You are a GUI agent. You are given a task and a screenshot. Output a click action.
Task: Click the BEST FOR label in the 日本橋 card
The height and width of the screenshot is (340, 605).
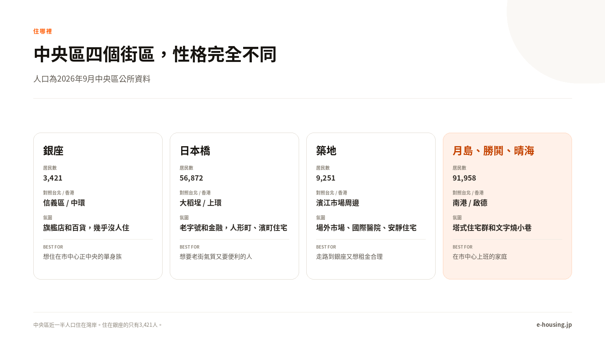tap(189, 247)
